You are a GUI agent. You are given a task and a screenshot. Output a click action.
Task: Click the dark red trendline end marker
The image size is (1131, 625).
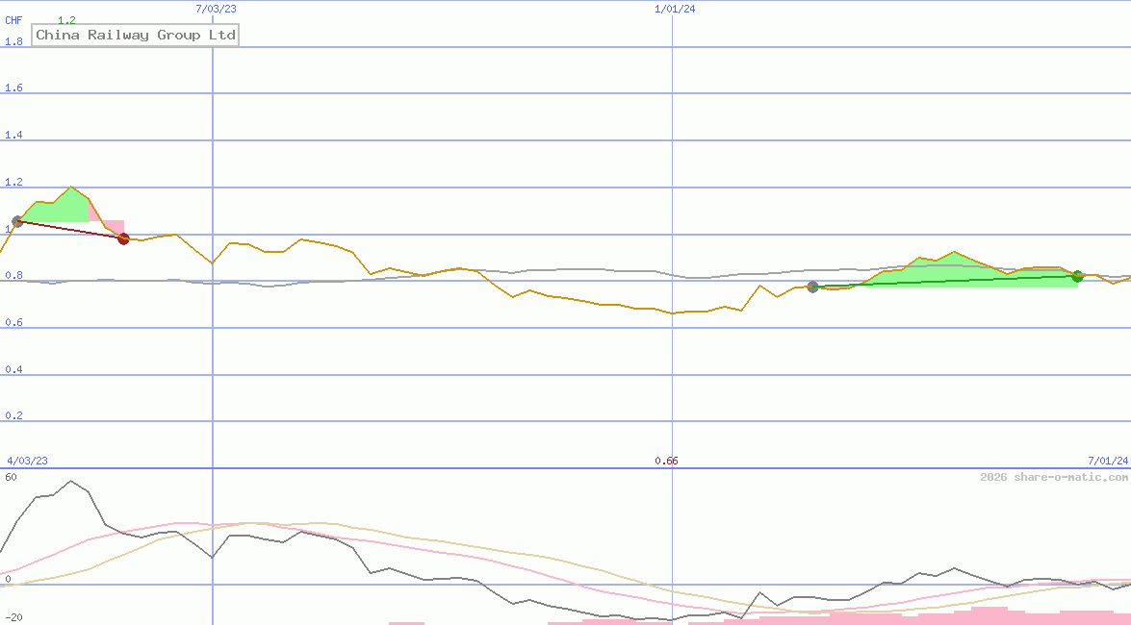click(123, 239)
